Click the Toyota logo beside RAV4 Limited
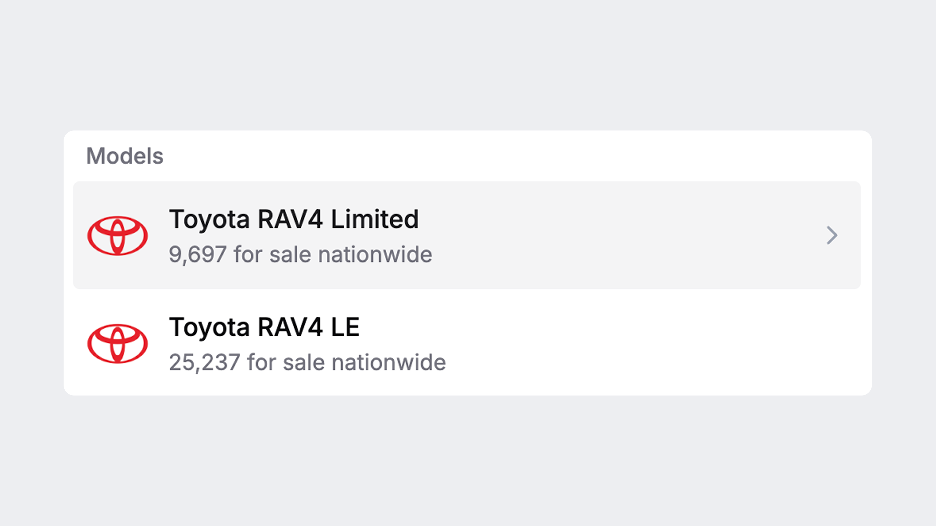Viewport: 936px width, 526px height. pyautogui.click(x=117, y=236)
